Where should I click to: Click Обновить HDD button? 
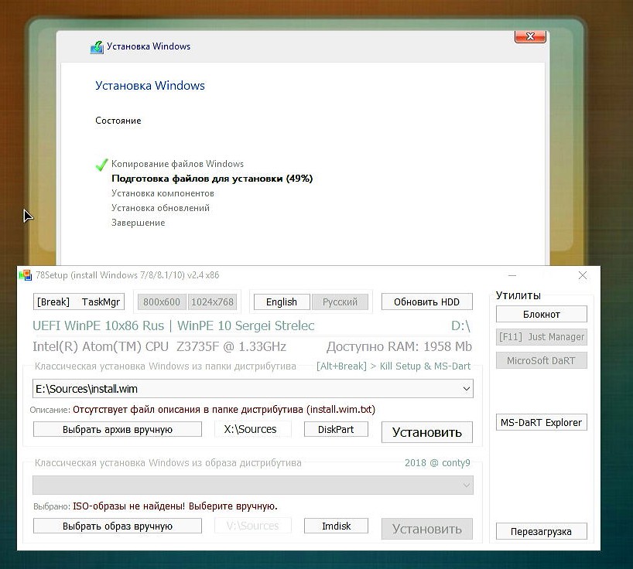coord(426,302)
